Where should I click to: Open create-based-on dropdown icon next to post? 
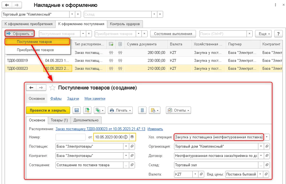pos(100,110)
